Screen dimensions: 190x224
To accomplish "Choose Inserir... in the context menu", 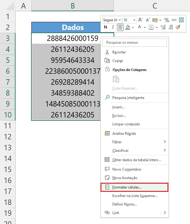I will [118, 107].
